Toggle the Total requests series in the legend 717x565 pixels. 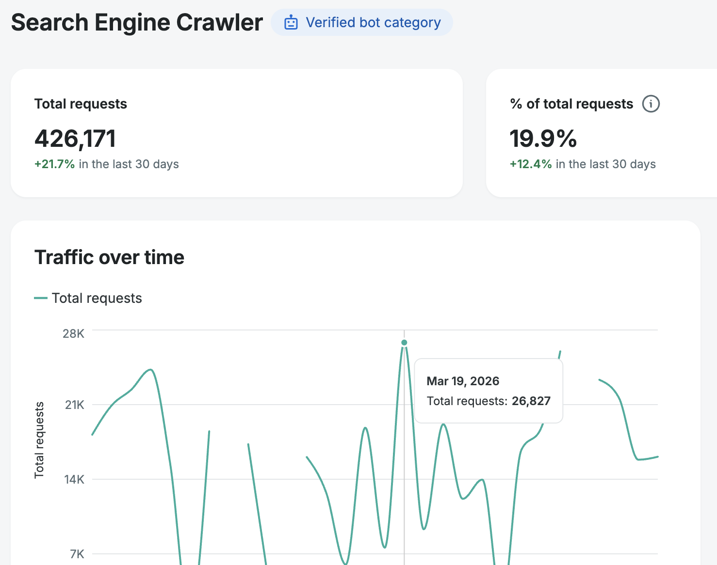(97, 298)
